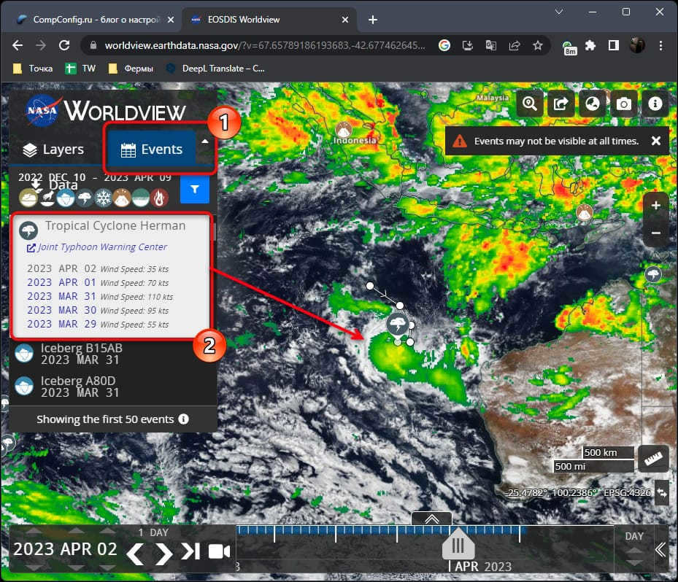Open the measure ruler tool
This screenshot has width=678, height=582.
[653, 459]
